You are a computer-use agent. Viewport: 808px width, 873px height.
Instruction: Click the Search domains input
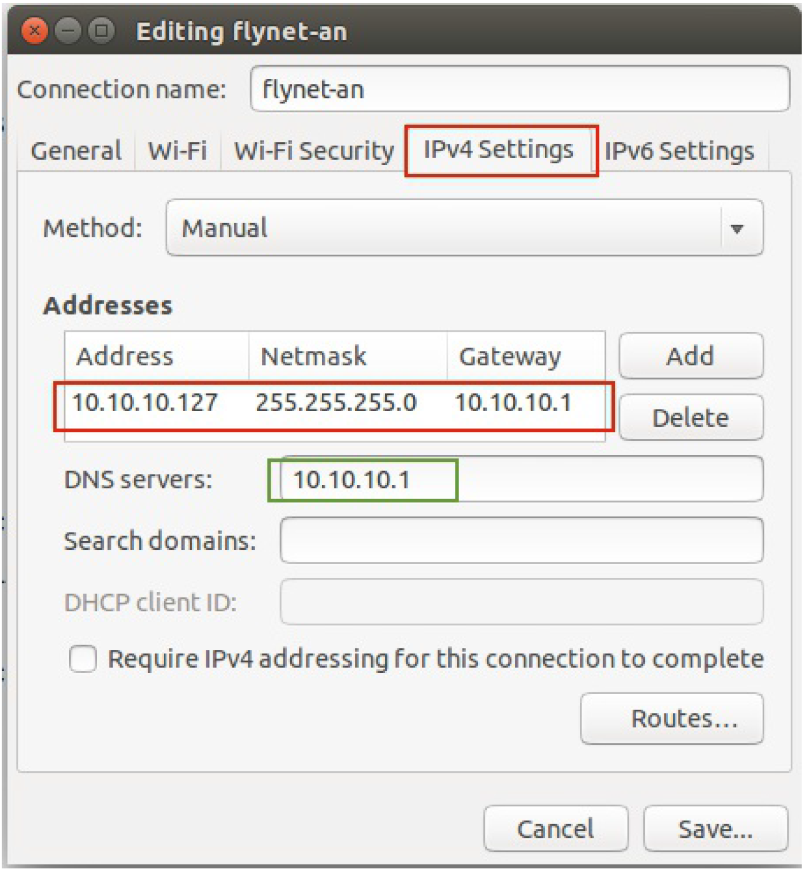[521, 541]
